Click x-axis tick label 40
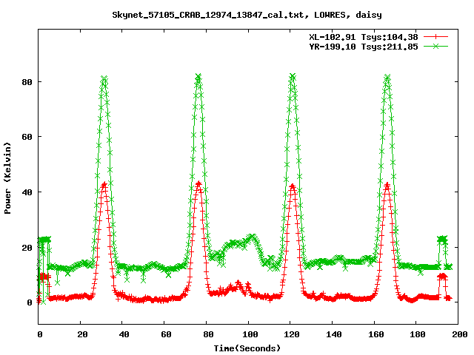474x355 pixels. point(124,334)
